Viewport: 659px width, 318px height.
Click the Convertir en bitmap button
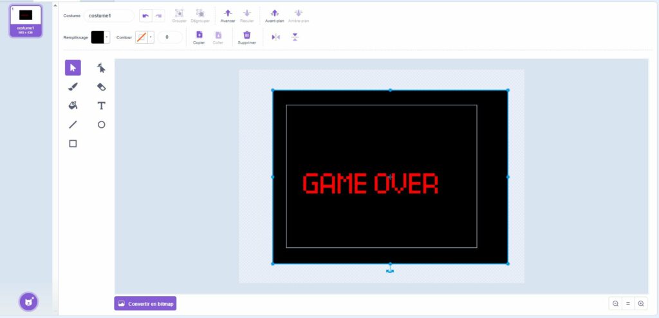pos(145,303)
